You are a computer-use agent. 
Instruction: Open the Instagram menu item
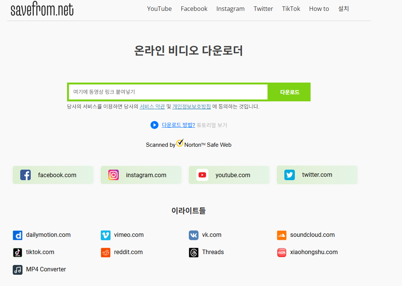[x=230, y=9]
